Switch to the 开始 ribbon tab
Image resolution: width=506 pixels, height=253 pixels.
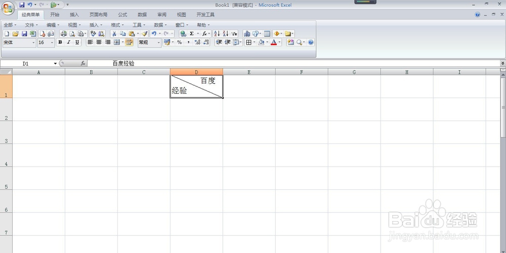coord(55,15)
